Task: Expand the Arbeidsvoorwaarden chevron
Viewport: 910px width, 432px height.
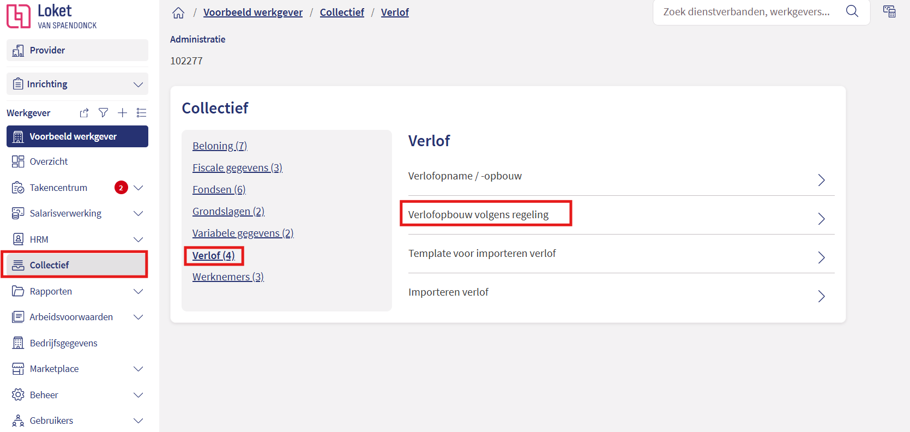Action: click(x=138, y=317)
